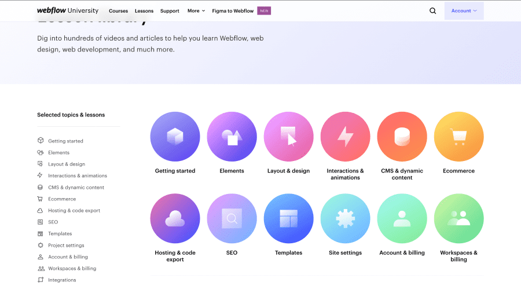Image resolution: width=521 pixels, height=289 pixels.
Task: Click the search-box icon beside SEO in sidebar
Action: 40,222
